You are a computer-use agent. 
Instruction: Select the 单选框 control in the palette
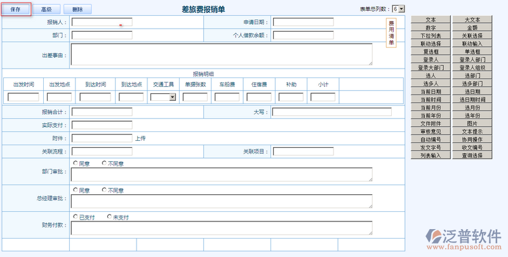(x=472, y=51)
